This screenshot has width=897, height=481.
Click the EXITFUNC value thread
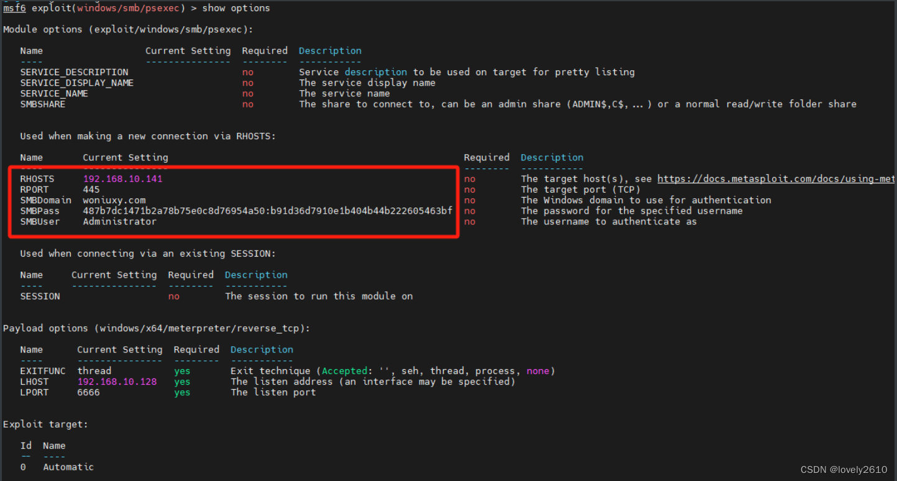[x=94, y=371]
